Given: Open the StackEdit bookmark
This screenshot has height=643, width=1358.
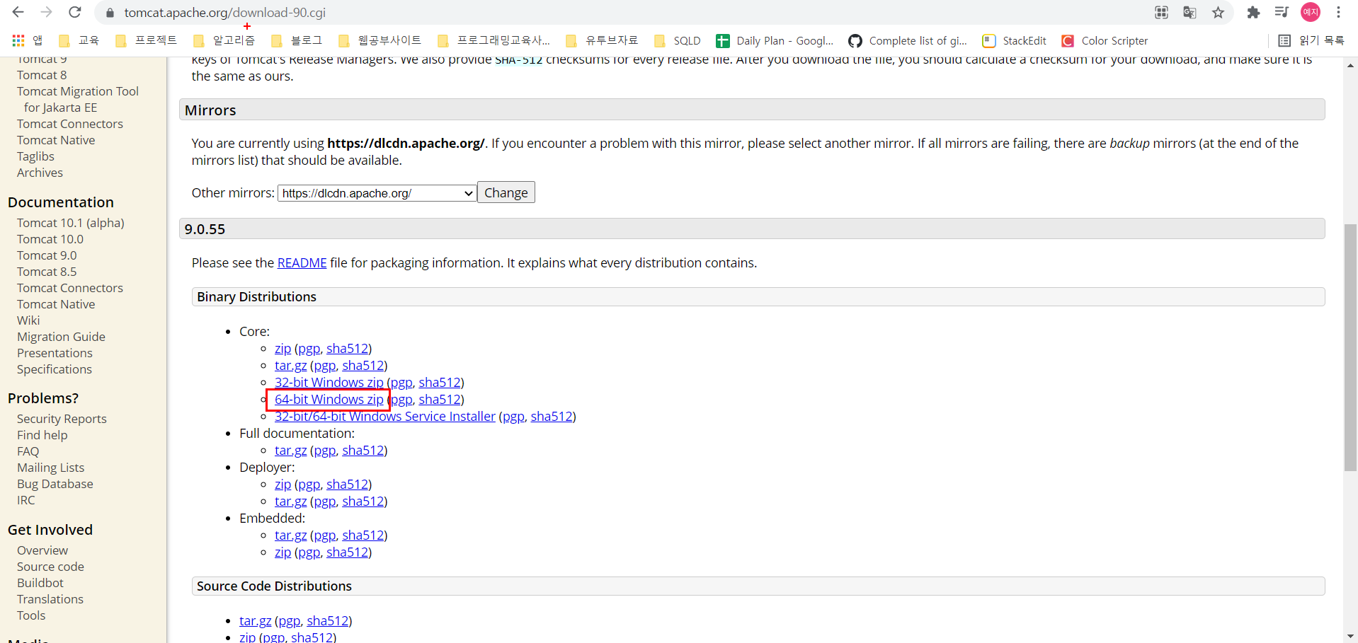Looking at the screenshot, I should coord(1014,40).
